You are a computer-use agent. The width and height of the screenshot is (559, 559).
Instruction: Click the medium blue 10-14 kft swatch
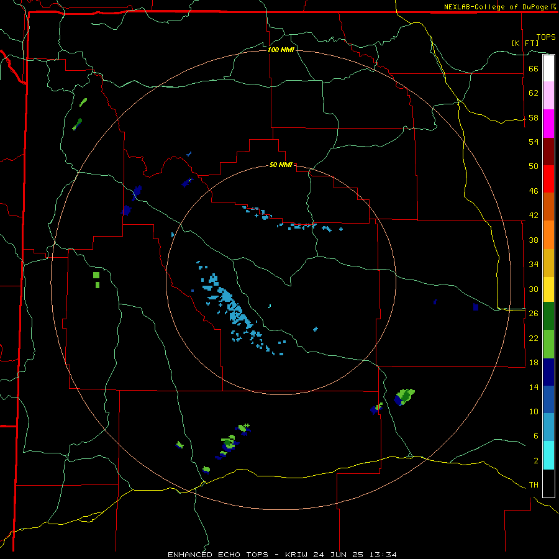tap(548, 399)
